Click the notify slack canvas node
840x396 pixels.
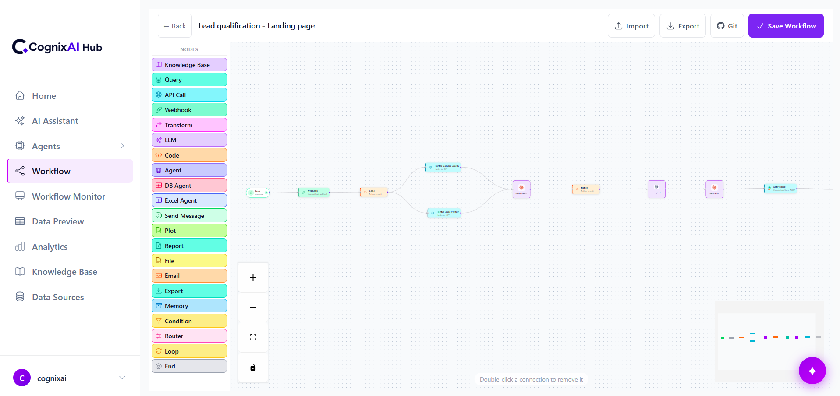click(780, 188)
